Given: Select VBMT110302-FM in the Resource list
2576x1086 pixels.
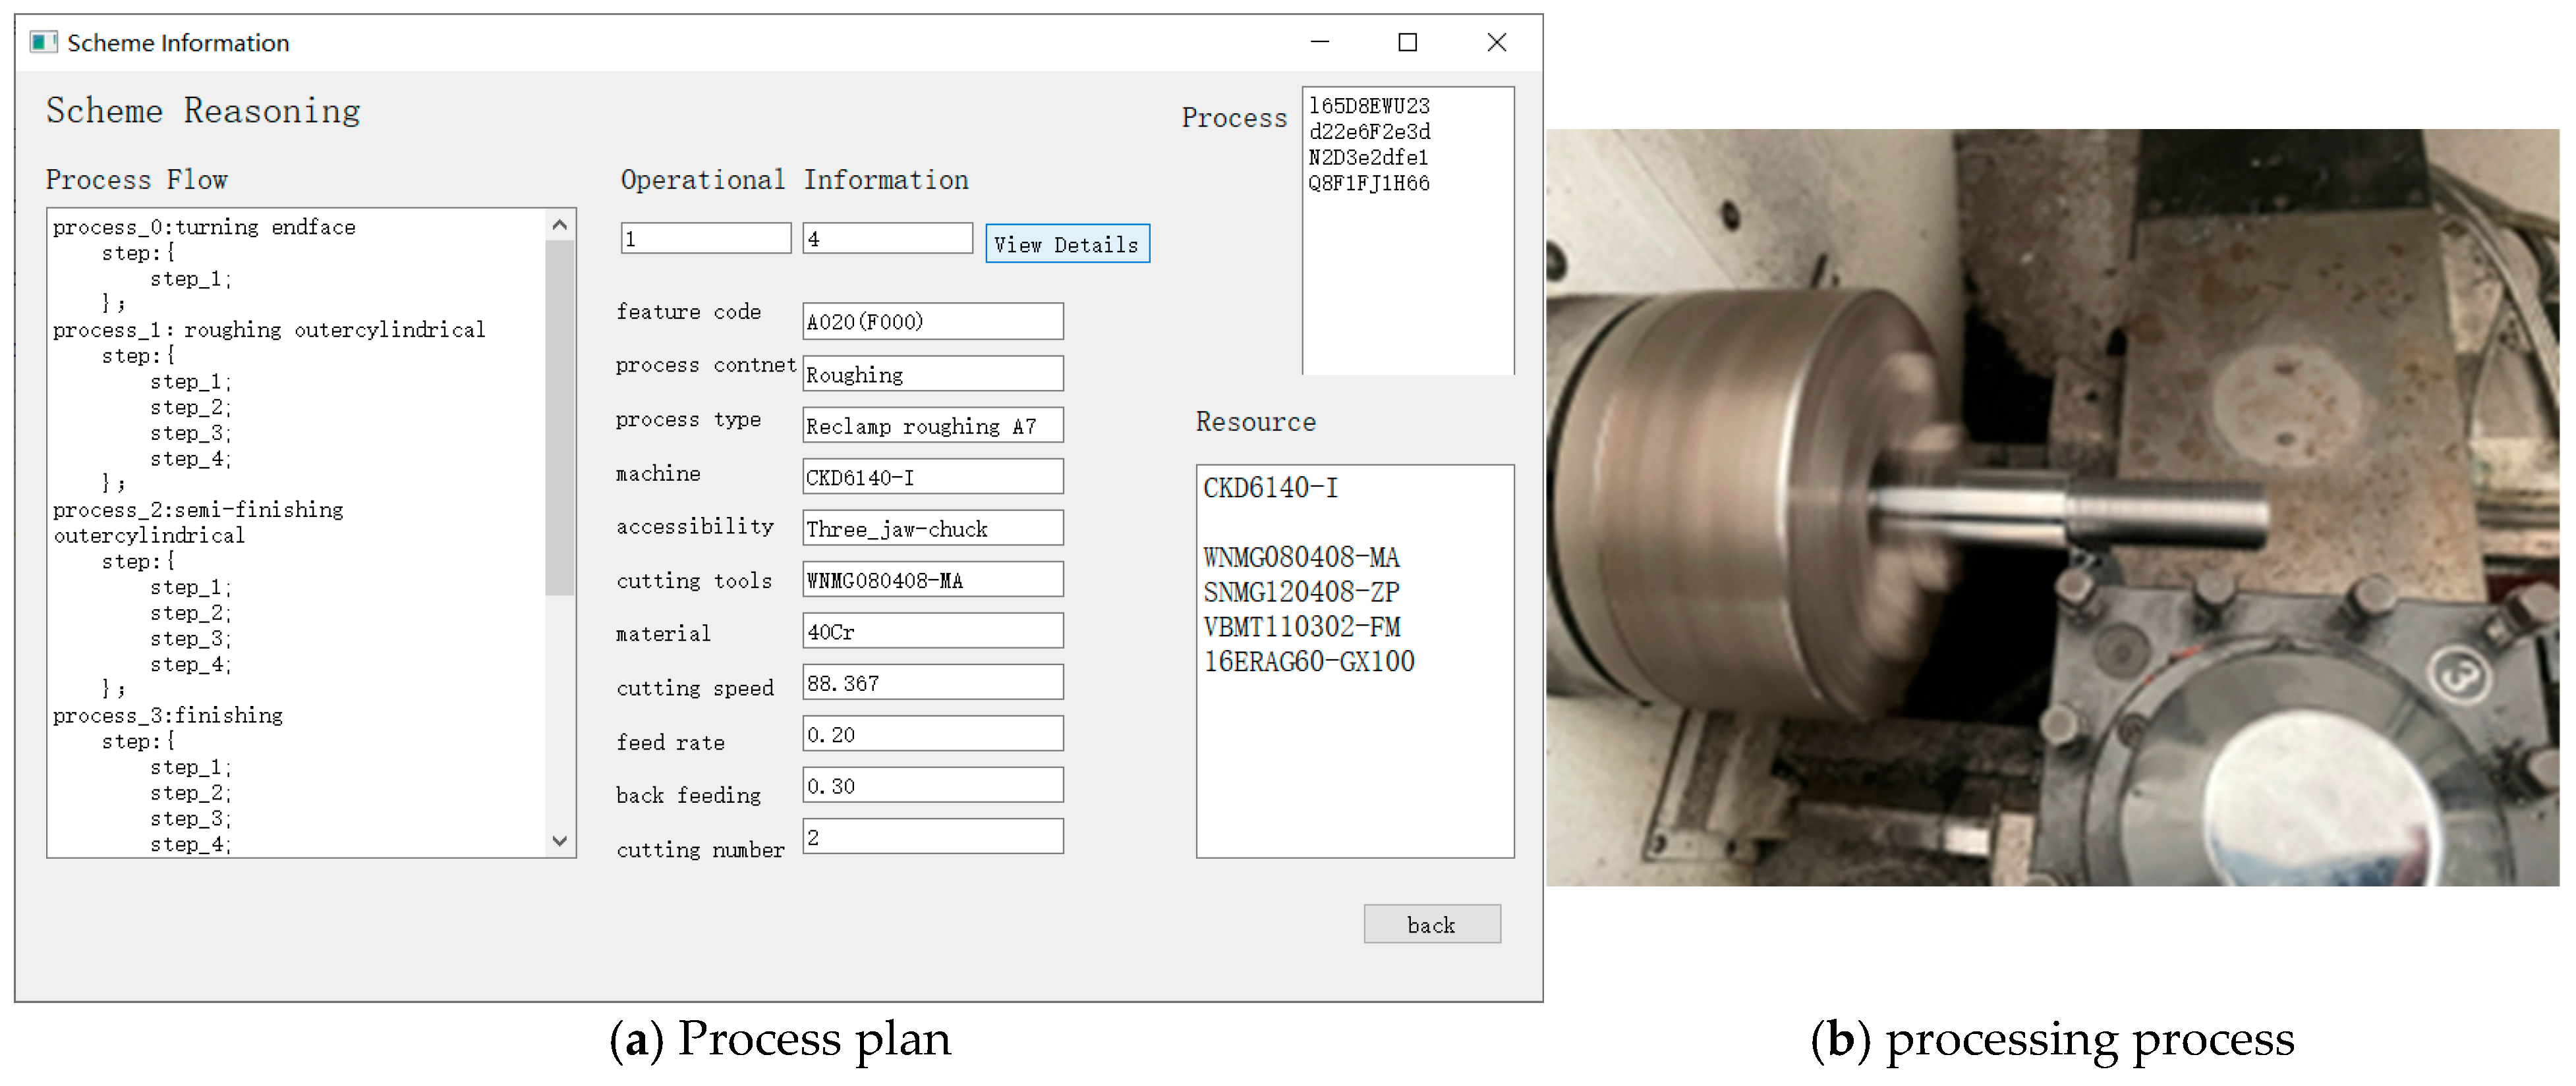Looking at the screenshot, I should tap(1301, 626).
